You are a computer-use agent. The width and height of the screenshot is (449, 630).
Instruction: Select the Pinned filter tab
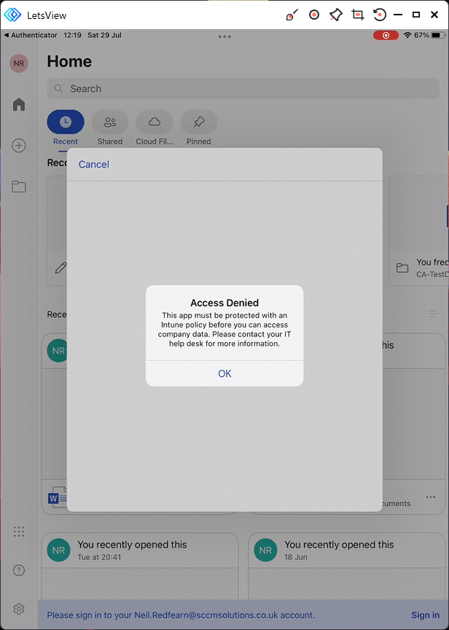[198, 122]
